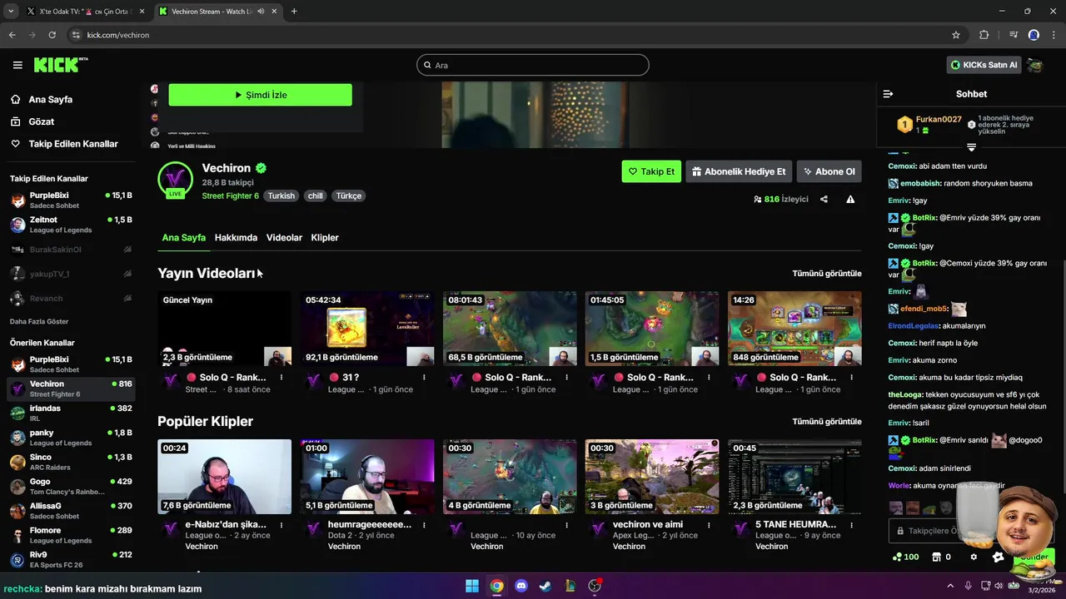This screenshot has width=1066, height=599.
Task: Go to Ana Sayfa in sidebar
Action: [50, 99]
